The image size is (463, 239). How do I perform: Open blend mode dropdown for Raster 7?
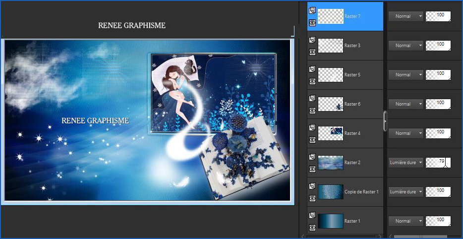click(x=405, y=16)
